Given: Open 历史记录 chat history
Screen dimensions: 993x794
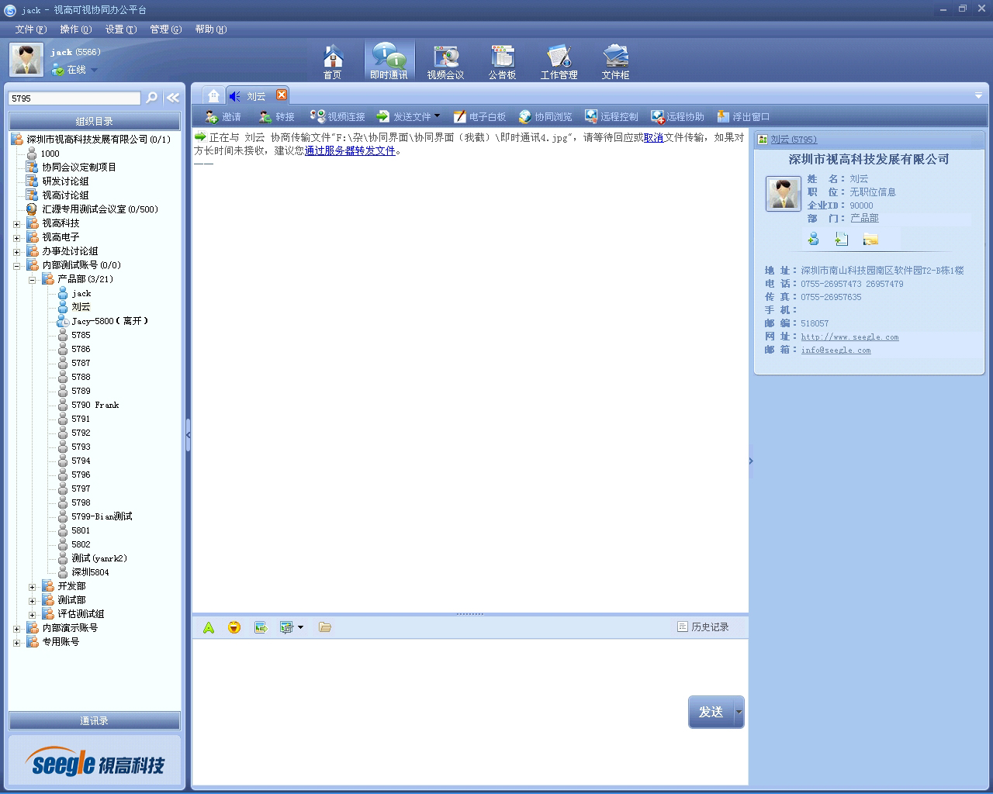Looking at the screenshot, I should click(703, 627).
